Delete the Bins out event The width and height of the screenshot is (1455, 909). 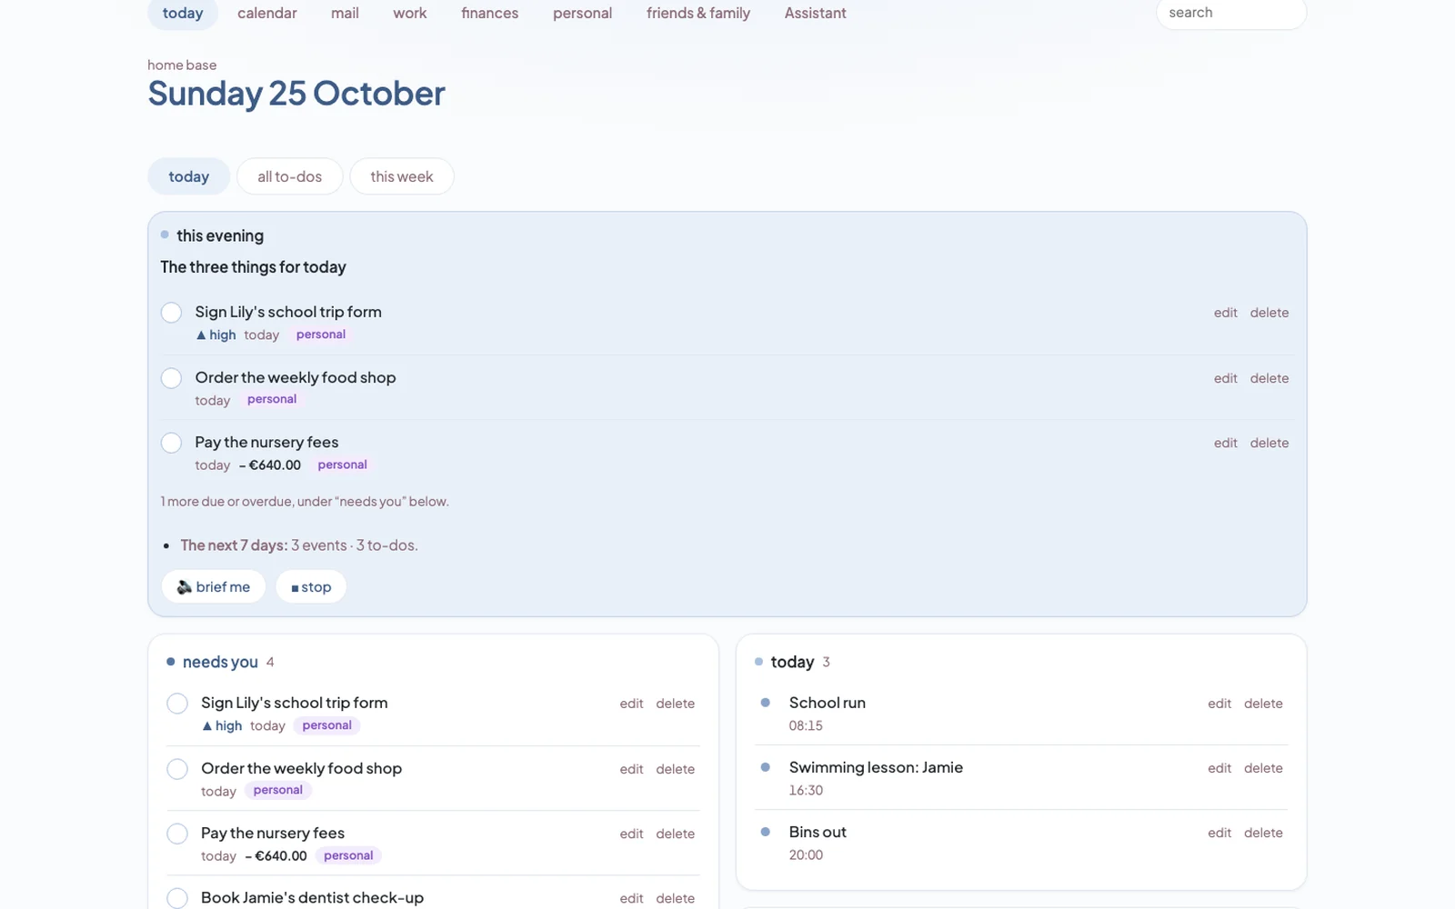click(1263, 833)
